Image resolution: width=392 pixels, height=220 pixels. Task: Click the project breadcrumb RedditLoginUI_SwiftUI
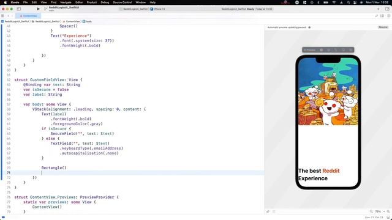(15, 21)
